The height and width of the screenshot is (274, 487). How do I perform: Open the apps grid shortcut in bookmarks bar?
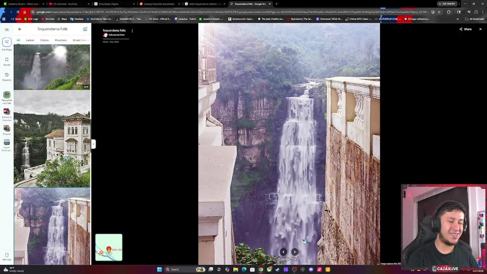(x=4, y=19)
